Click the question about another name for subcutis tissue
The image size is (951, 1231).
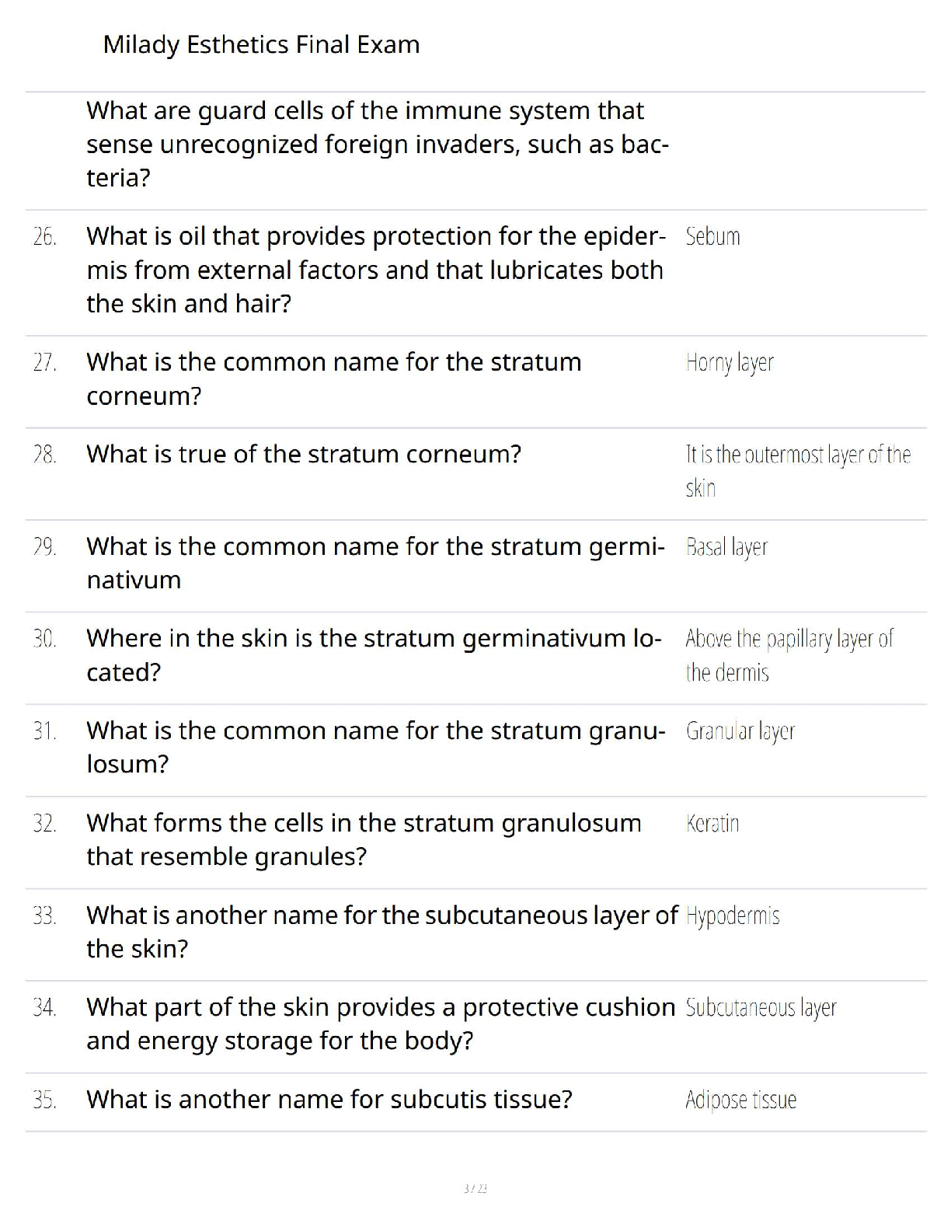(x=329, y=1100)
